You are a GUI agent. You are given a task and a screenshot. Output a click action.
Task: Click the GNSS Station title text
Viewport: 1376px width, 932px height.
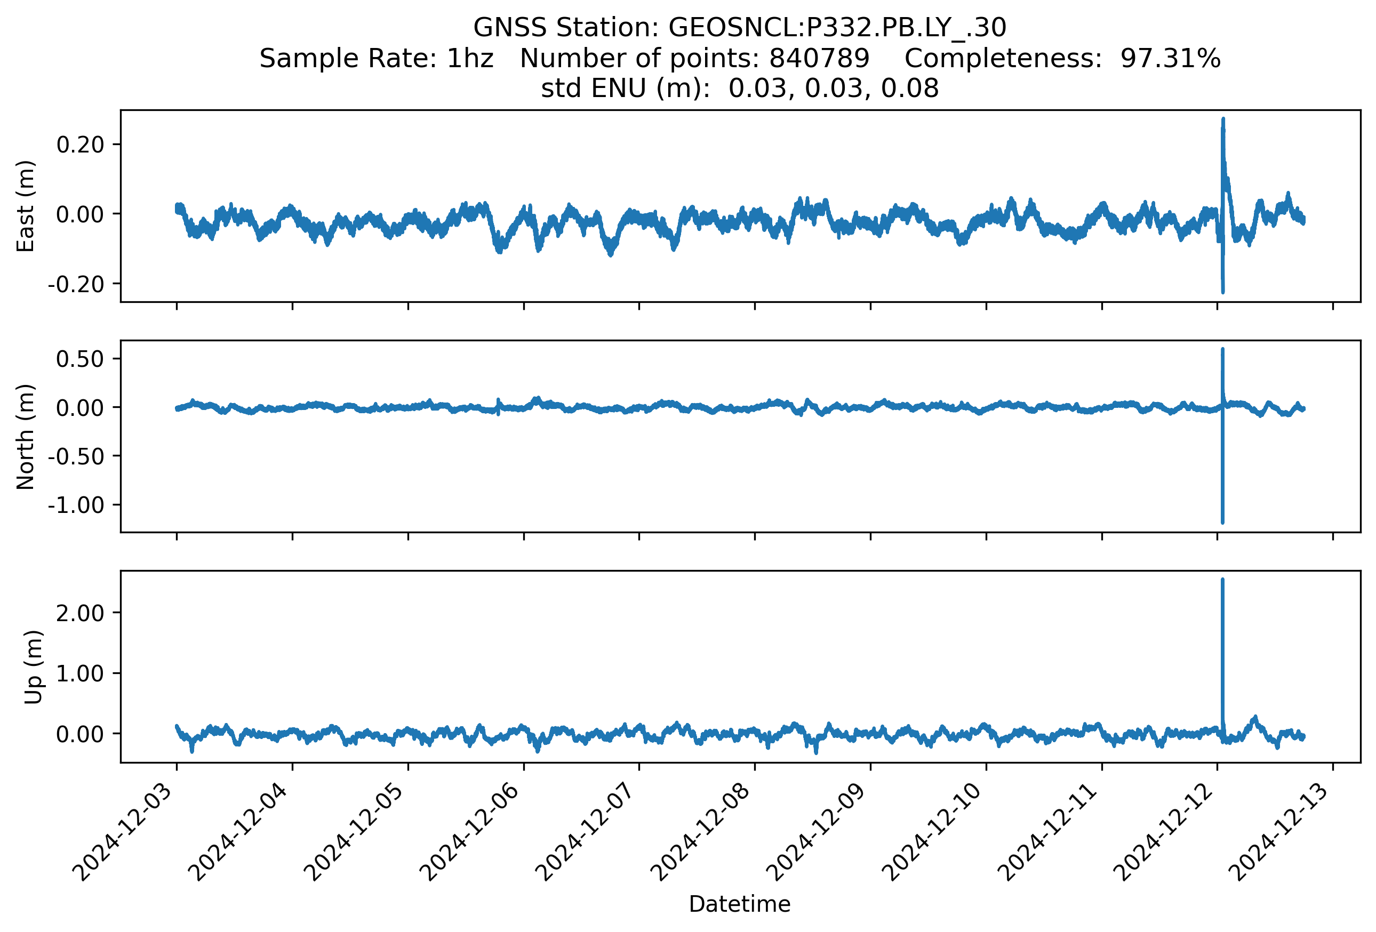[x=740, y=28]
